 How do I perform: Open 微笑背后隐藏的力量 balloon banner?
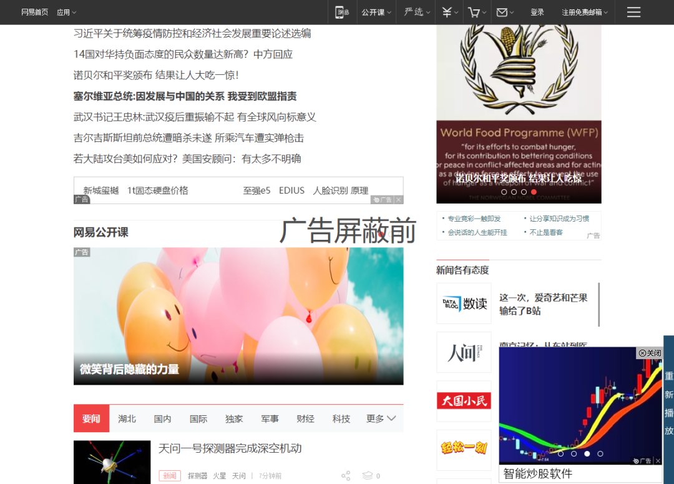(x=238, y=316)
